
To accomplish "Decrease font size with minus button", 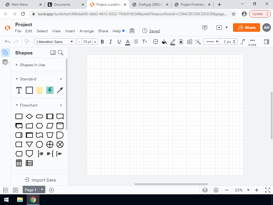I will pos(79,42).
